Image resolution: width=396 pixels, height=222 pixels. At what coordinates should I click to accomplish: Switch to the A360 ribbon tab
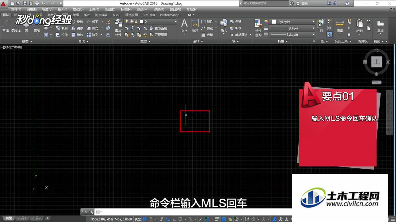point(117,15)
